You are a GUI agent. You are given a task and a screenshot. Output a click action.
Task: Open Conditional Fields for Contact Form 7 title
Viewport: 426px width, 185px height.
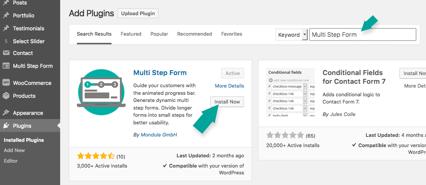[354, 77]
